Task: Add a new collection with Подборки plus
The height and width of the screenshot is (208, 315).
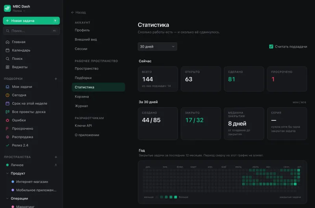Action: point(56,79)
